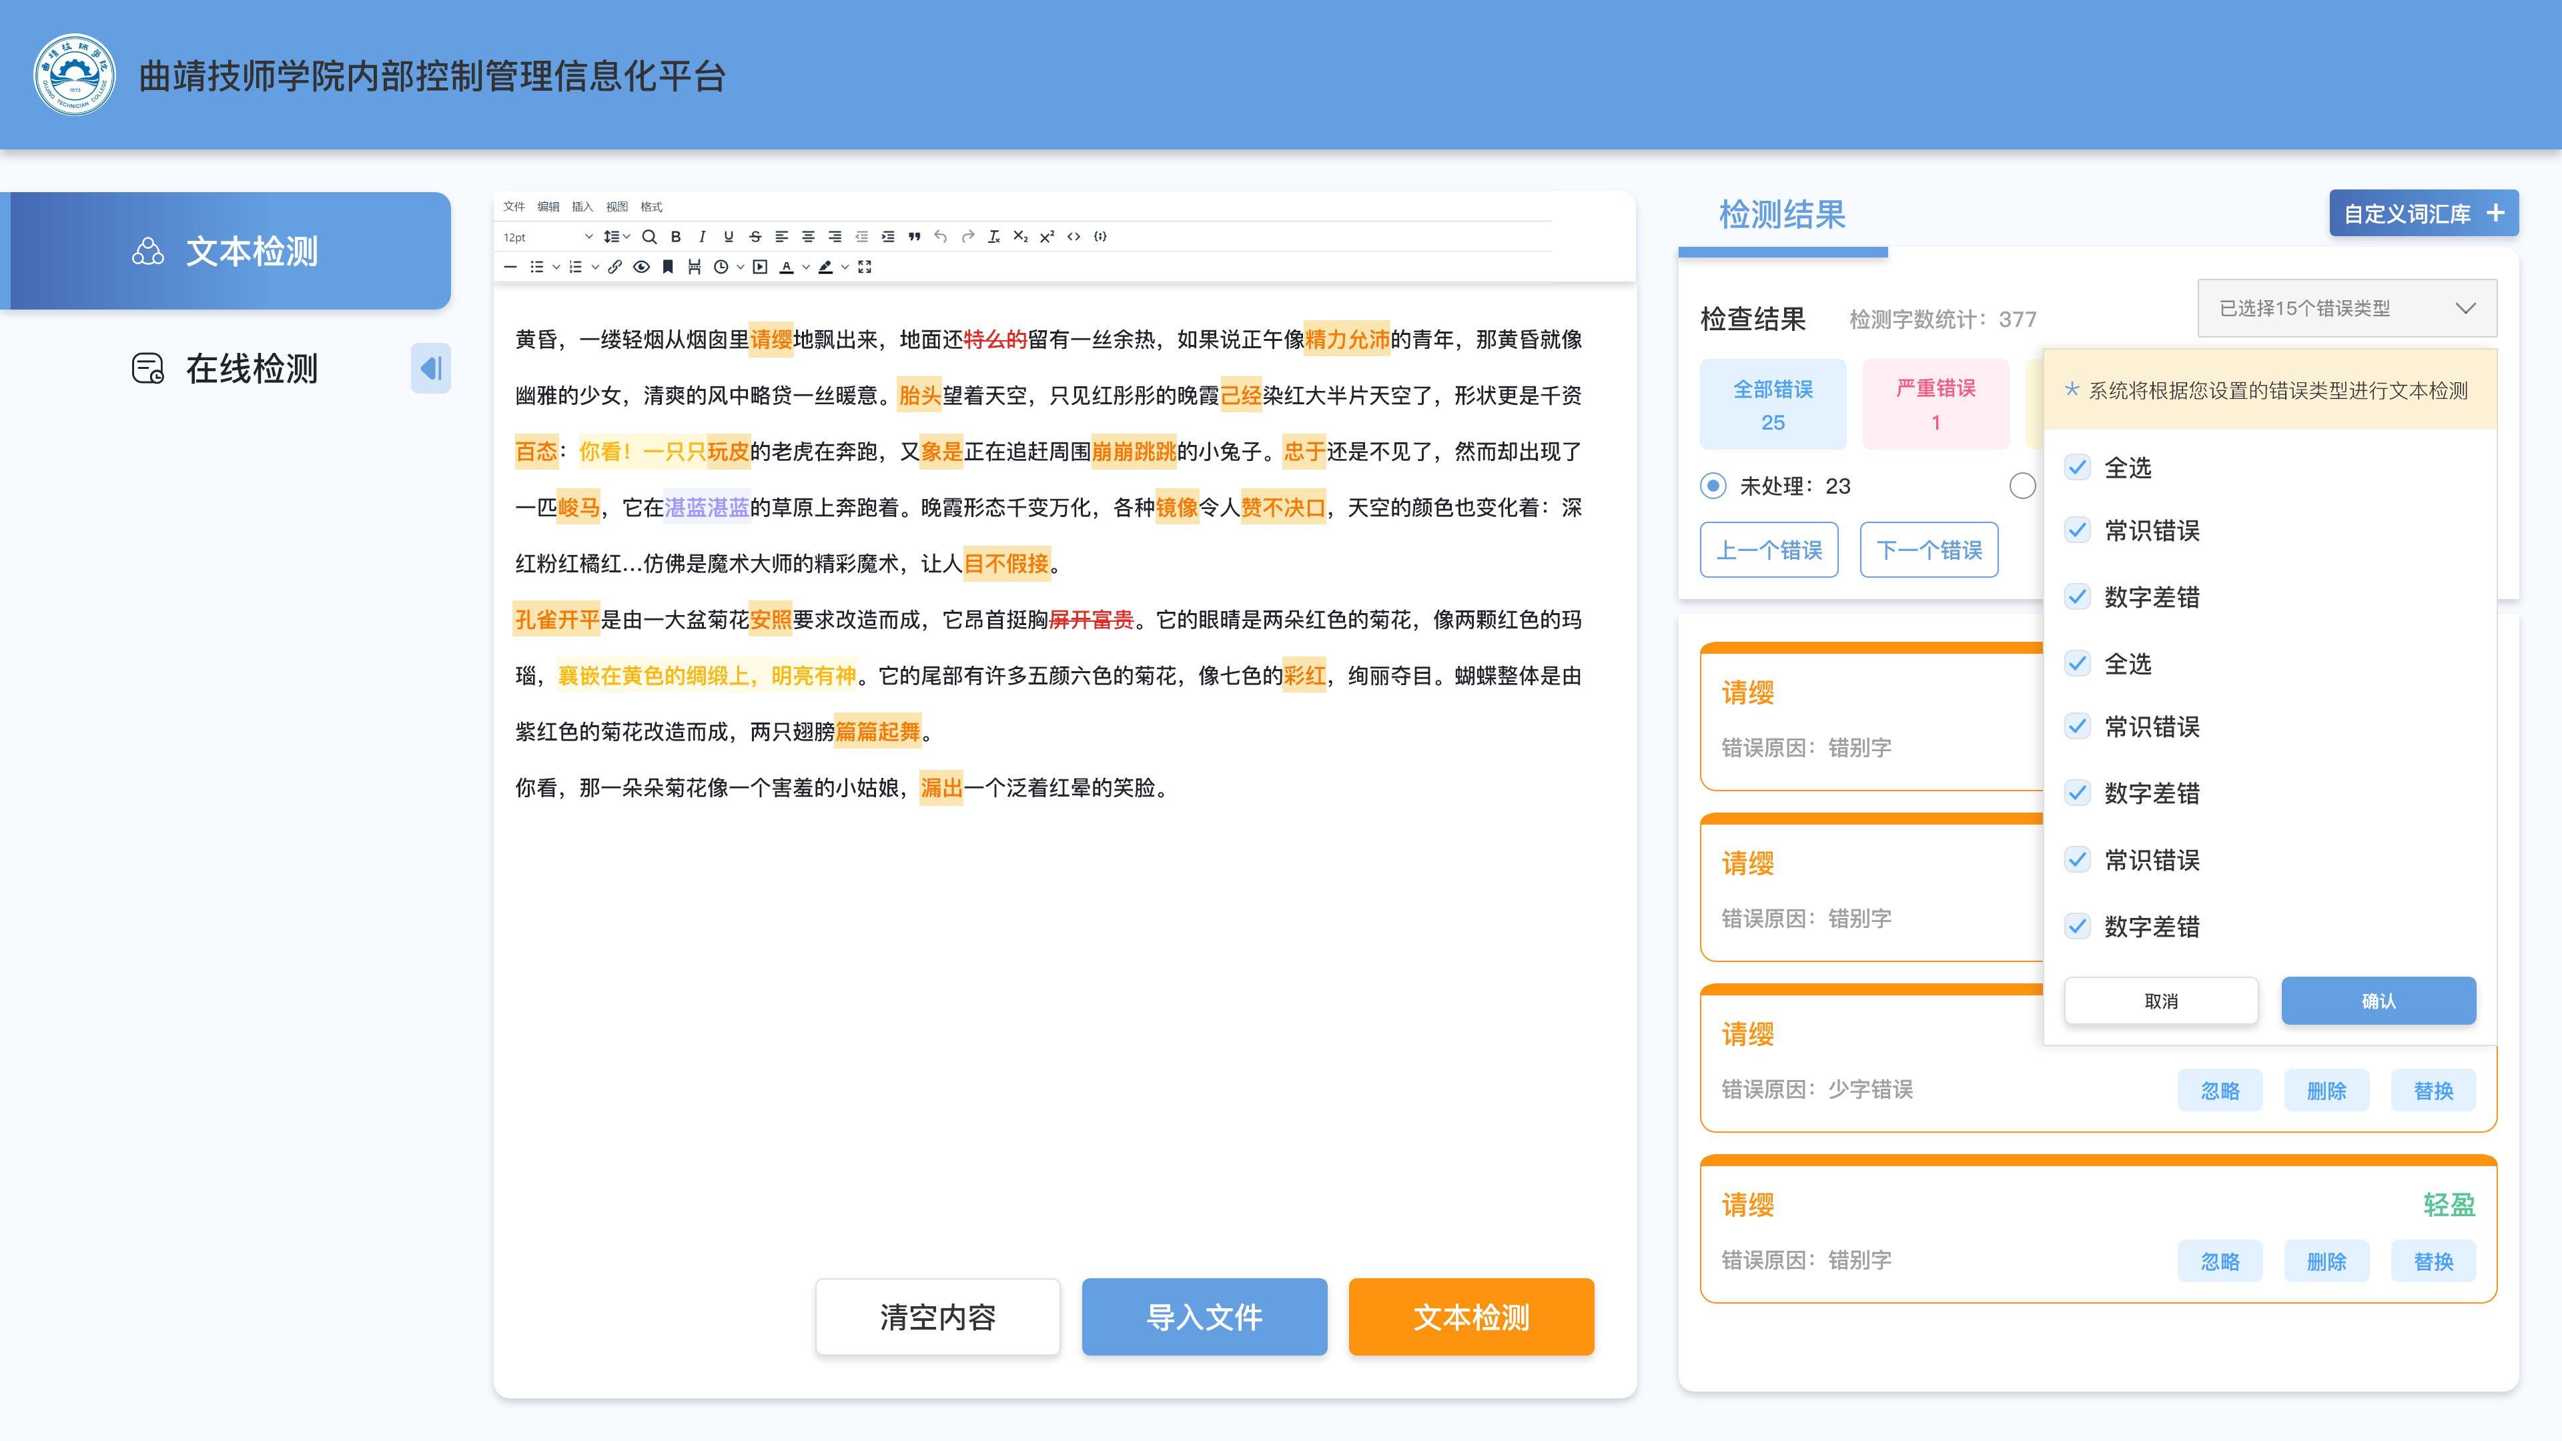Toggle the first 数字差错 checkbox
Viewport: 2562px width, 1441px height.
(x=2077, y=596)
